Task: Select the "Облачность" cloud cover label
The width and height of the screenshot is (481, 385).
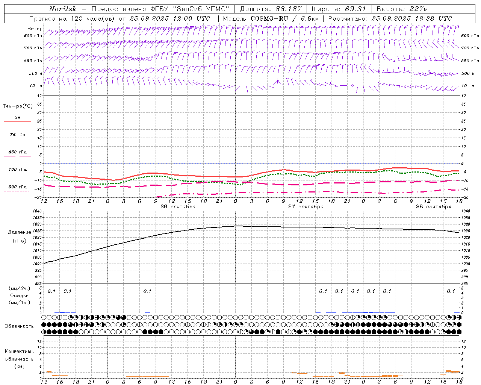Action: point(19,326)
